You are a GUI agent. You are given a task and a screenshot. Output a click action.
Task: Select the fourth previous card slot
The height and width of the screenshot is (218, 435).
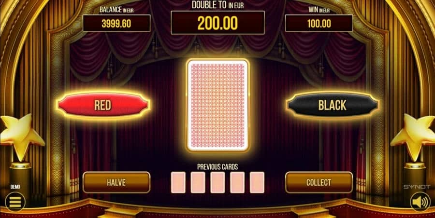click(237, 182)
